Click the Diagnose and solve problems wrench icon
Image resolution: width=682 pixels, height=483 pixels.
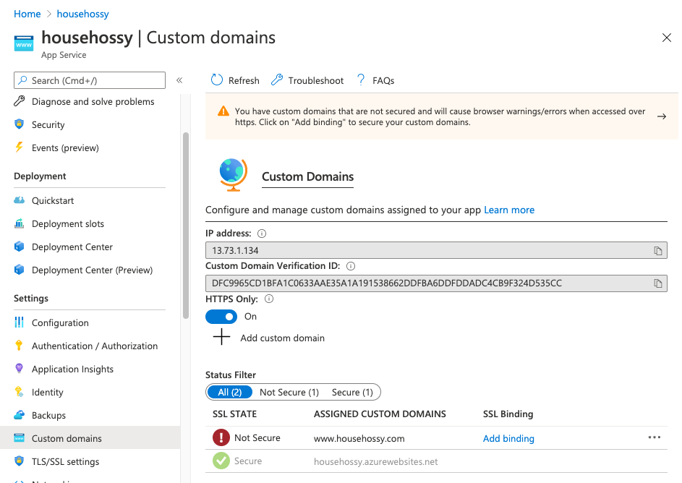tap(19, 101)
